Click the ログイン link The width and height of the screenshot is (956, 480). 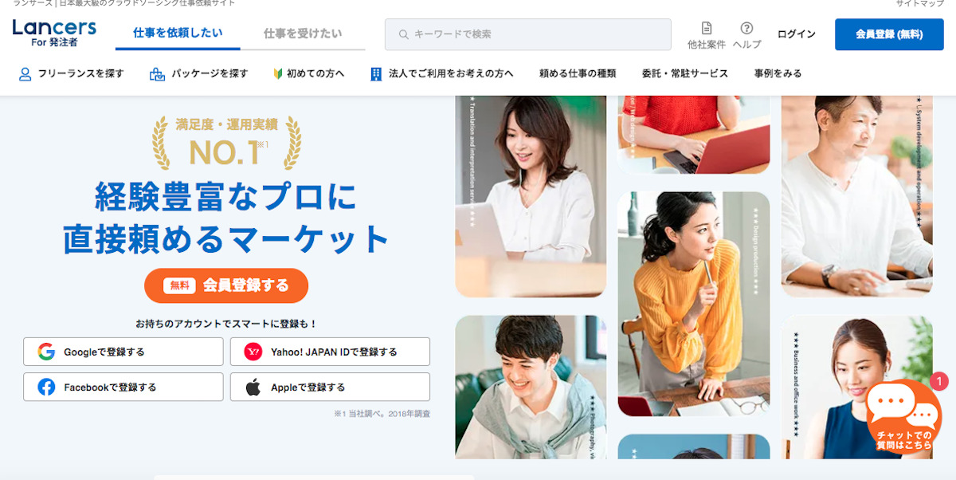click(797, 34)
